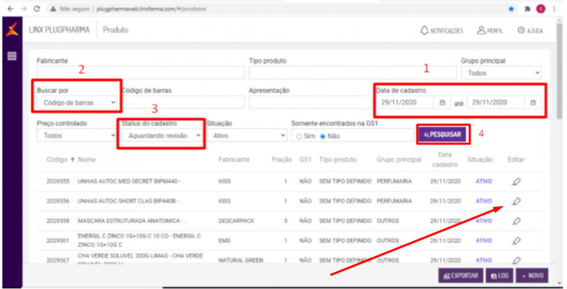Select Sim for Somente encontrados na GS1
This screenshot has width=567, height=289.
pyautogui.click(x=300, y=136)
